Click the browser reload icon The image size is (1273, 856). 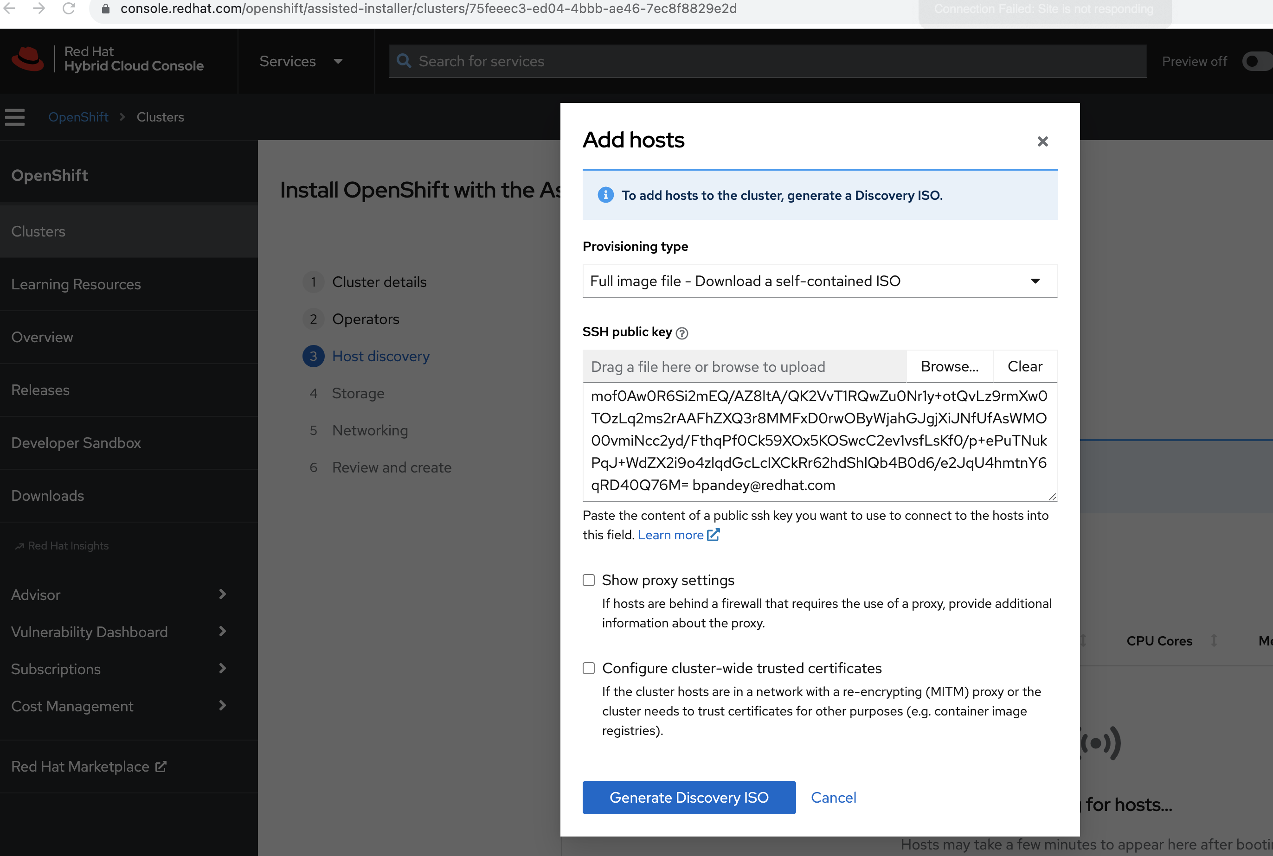[x=69, y=9]
